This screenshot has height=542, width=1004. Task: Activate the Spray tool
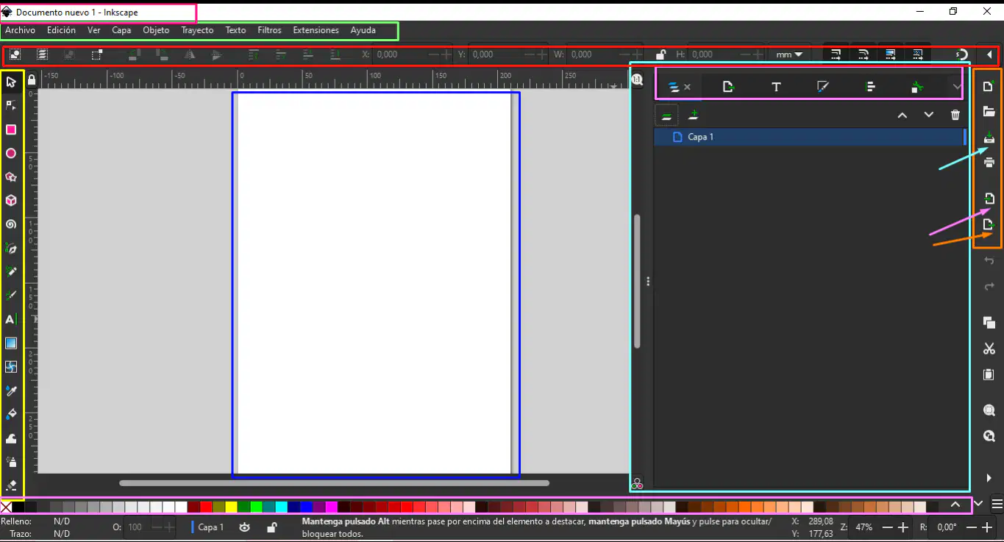point(11,462)
